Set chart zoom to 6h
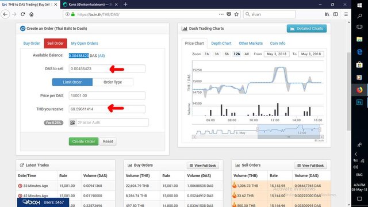 click(227, 54)
